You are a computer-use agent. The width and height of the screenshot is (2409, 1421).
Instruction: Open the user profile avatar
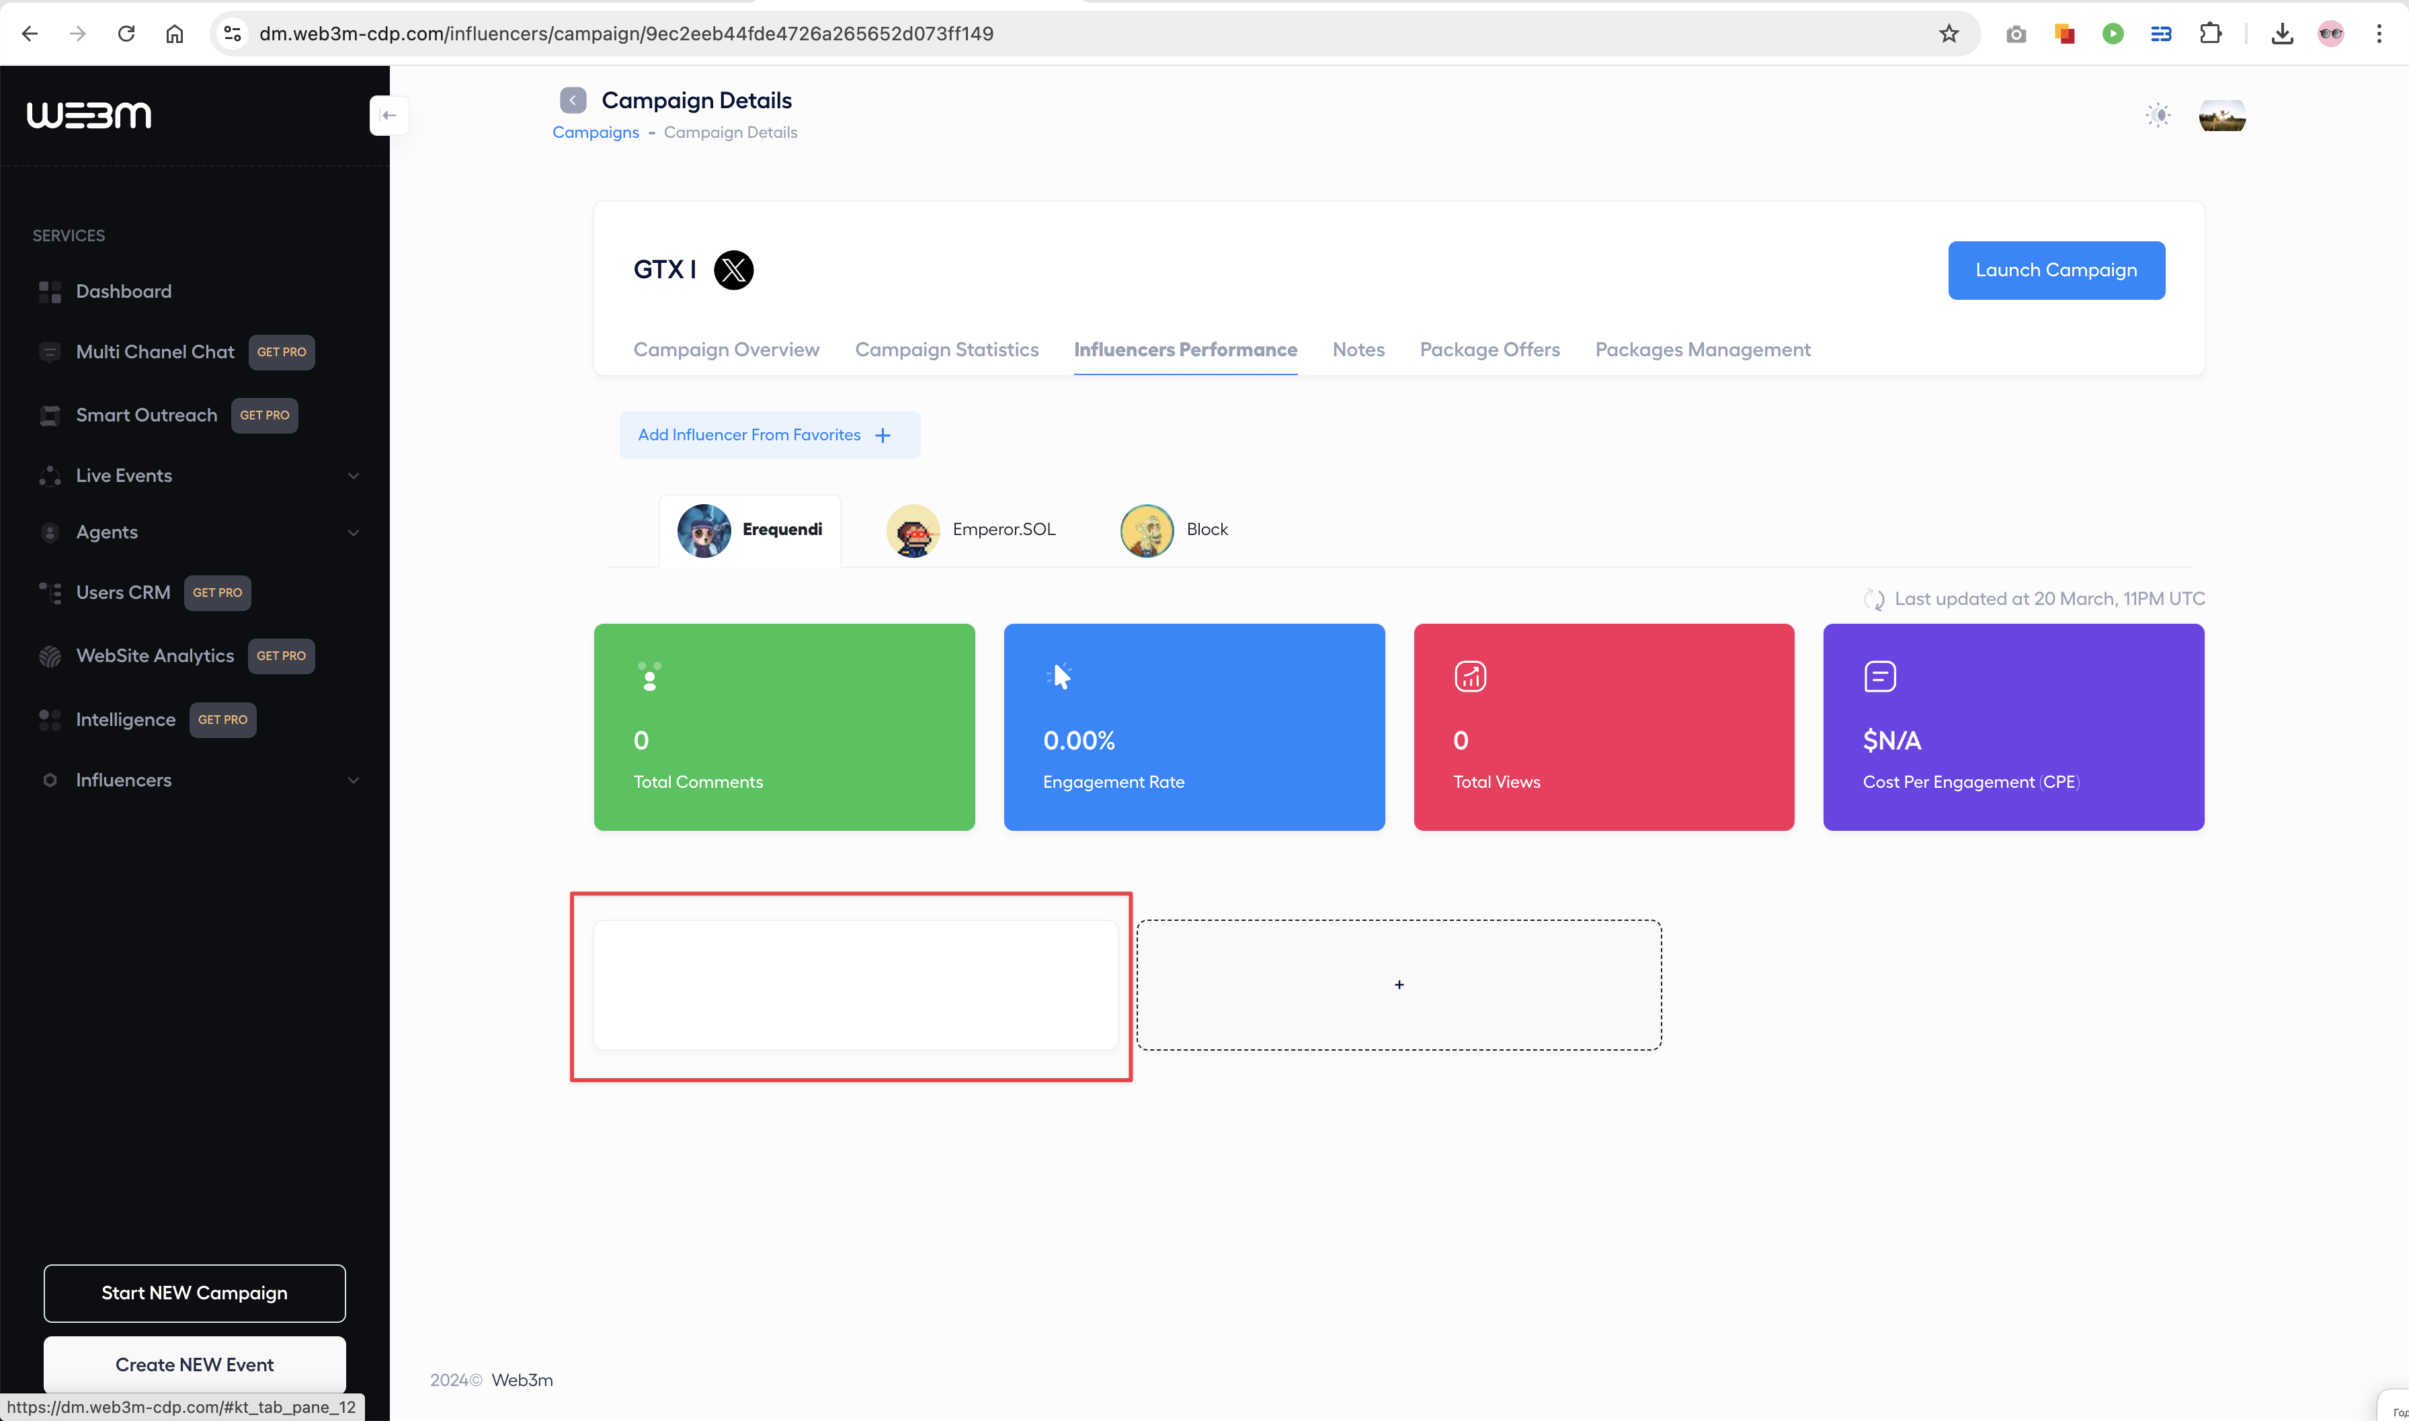point(2221,116)
